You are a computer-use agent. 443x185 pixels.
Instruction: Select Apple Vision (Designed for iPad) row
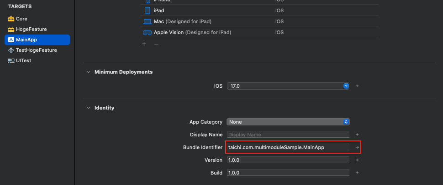point(259,32)
